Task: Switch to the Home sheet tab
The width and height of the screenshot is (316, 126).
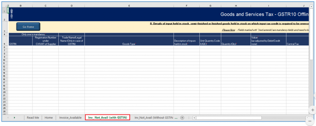Action: click(x=49, y=118)
